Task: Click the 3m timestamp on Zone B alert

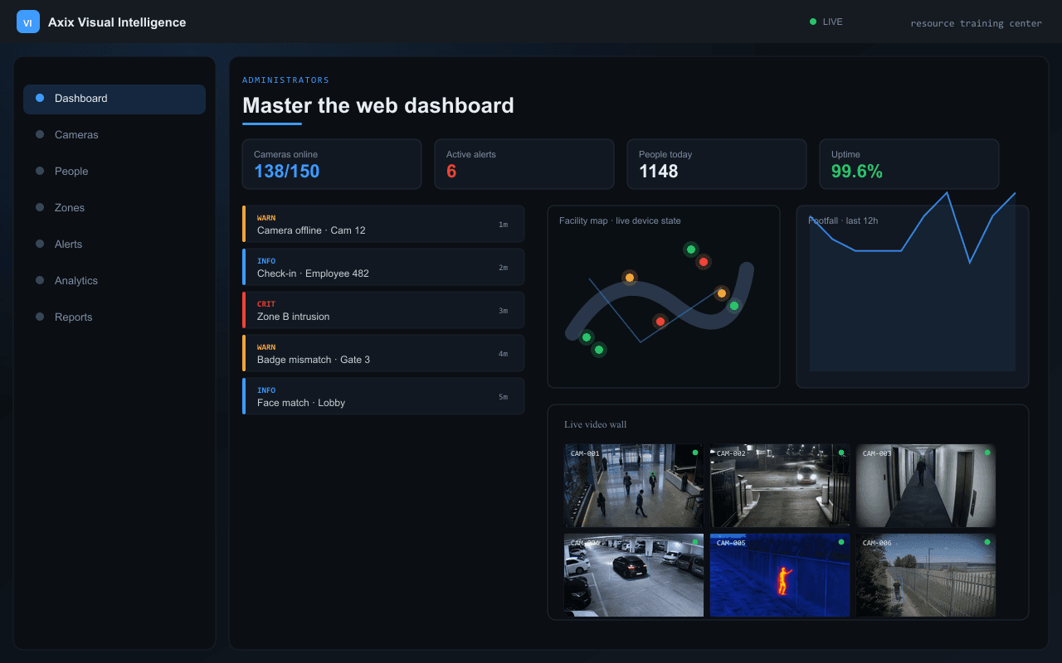Action: pyautogui.click(x=503, y=311)
